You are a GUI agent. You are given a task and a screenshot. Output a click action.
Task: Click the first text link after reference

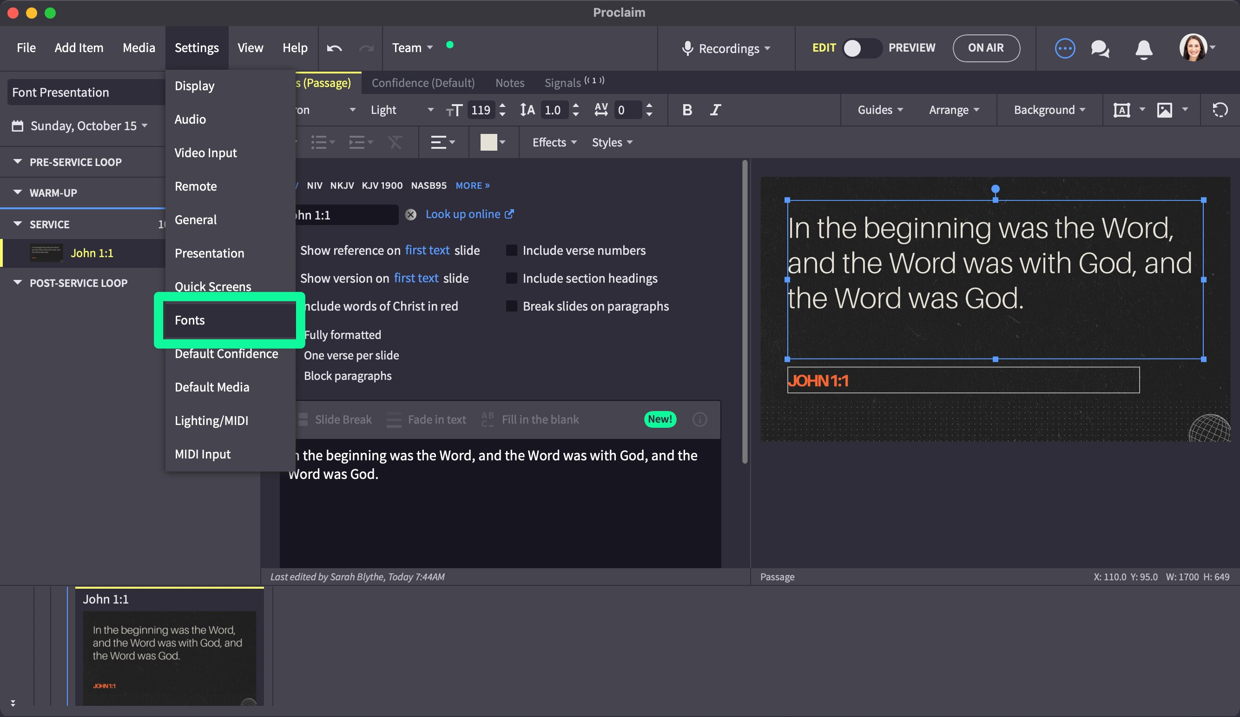click(427, 250)
